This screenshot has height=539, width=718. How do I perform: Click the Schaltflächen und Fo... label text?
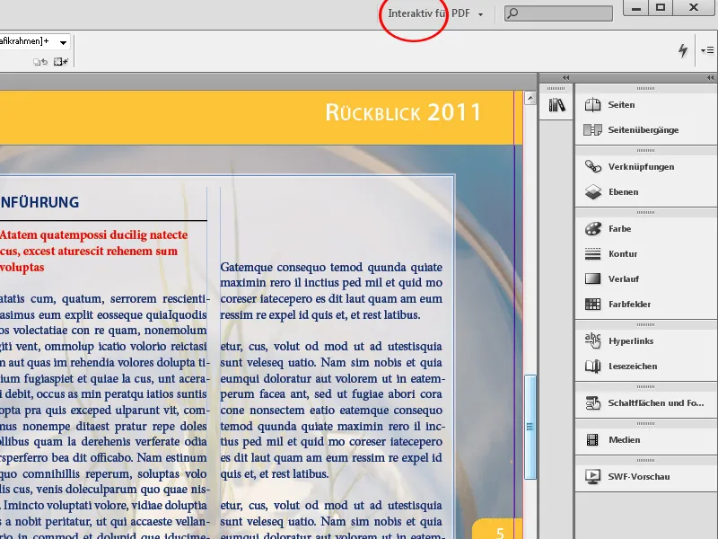tap(656, 402)
